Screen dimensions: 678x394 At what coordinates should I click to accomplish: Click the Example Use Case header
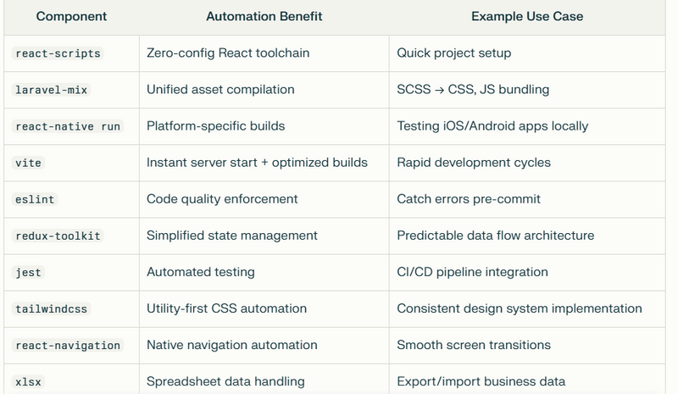(x=527, y=16)
